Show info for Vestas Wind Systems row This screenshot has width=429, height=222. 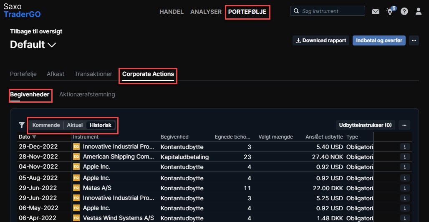(405, 218)
